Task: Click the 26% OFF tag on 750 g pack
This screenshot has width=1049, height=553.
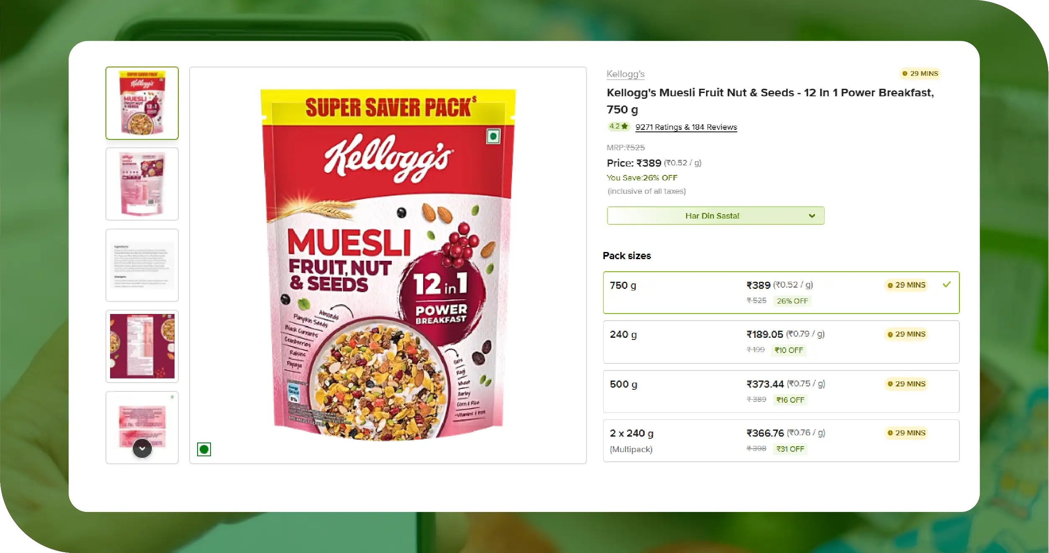Action: point(792,301)
